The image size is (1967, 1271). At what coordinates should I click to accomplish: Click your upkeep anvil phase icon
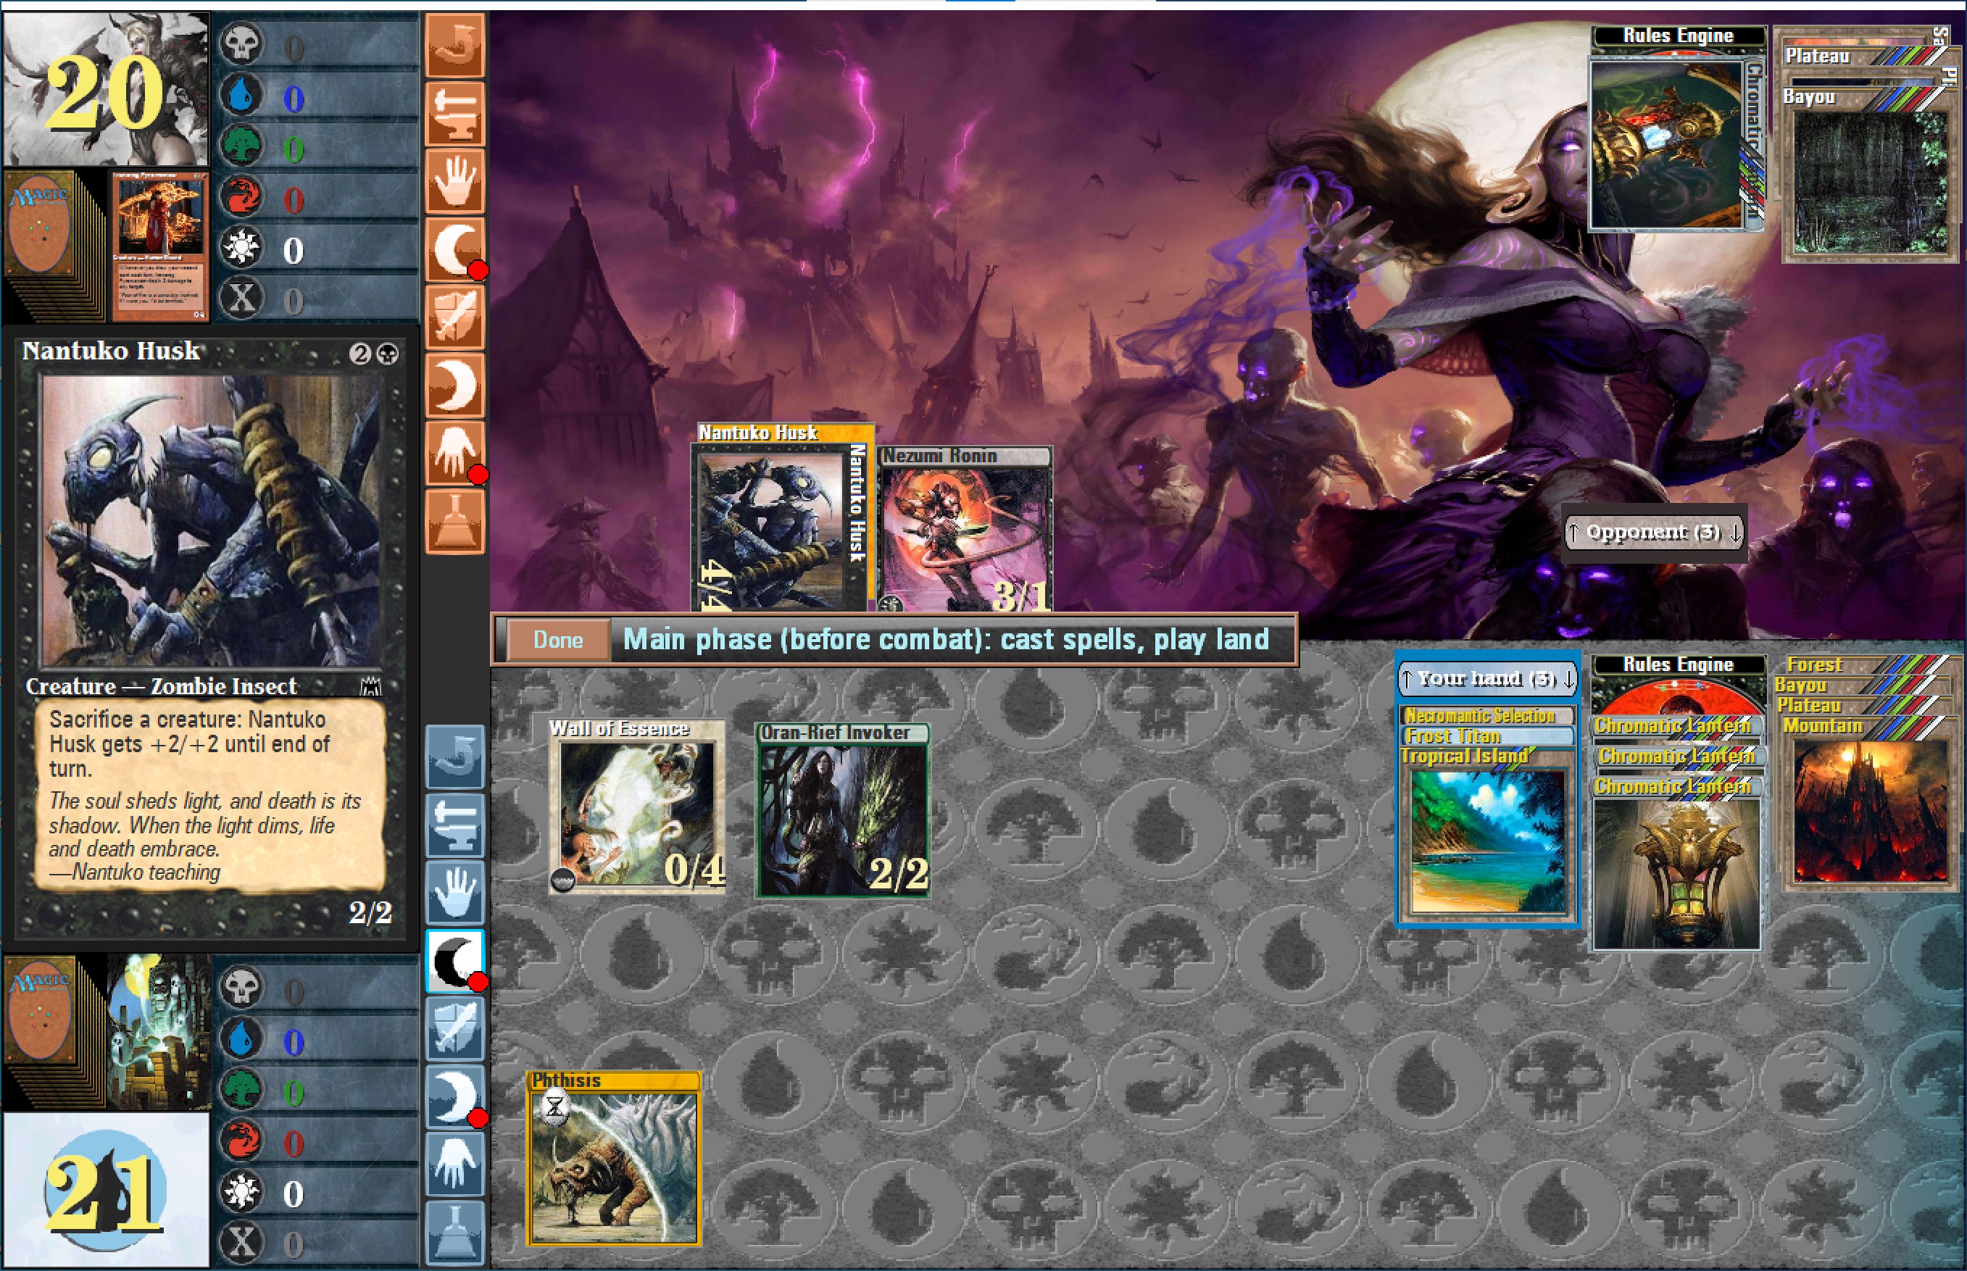pos(455,825)
